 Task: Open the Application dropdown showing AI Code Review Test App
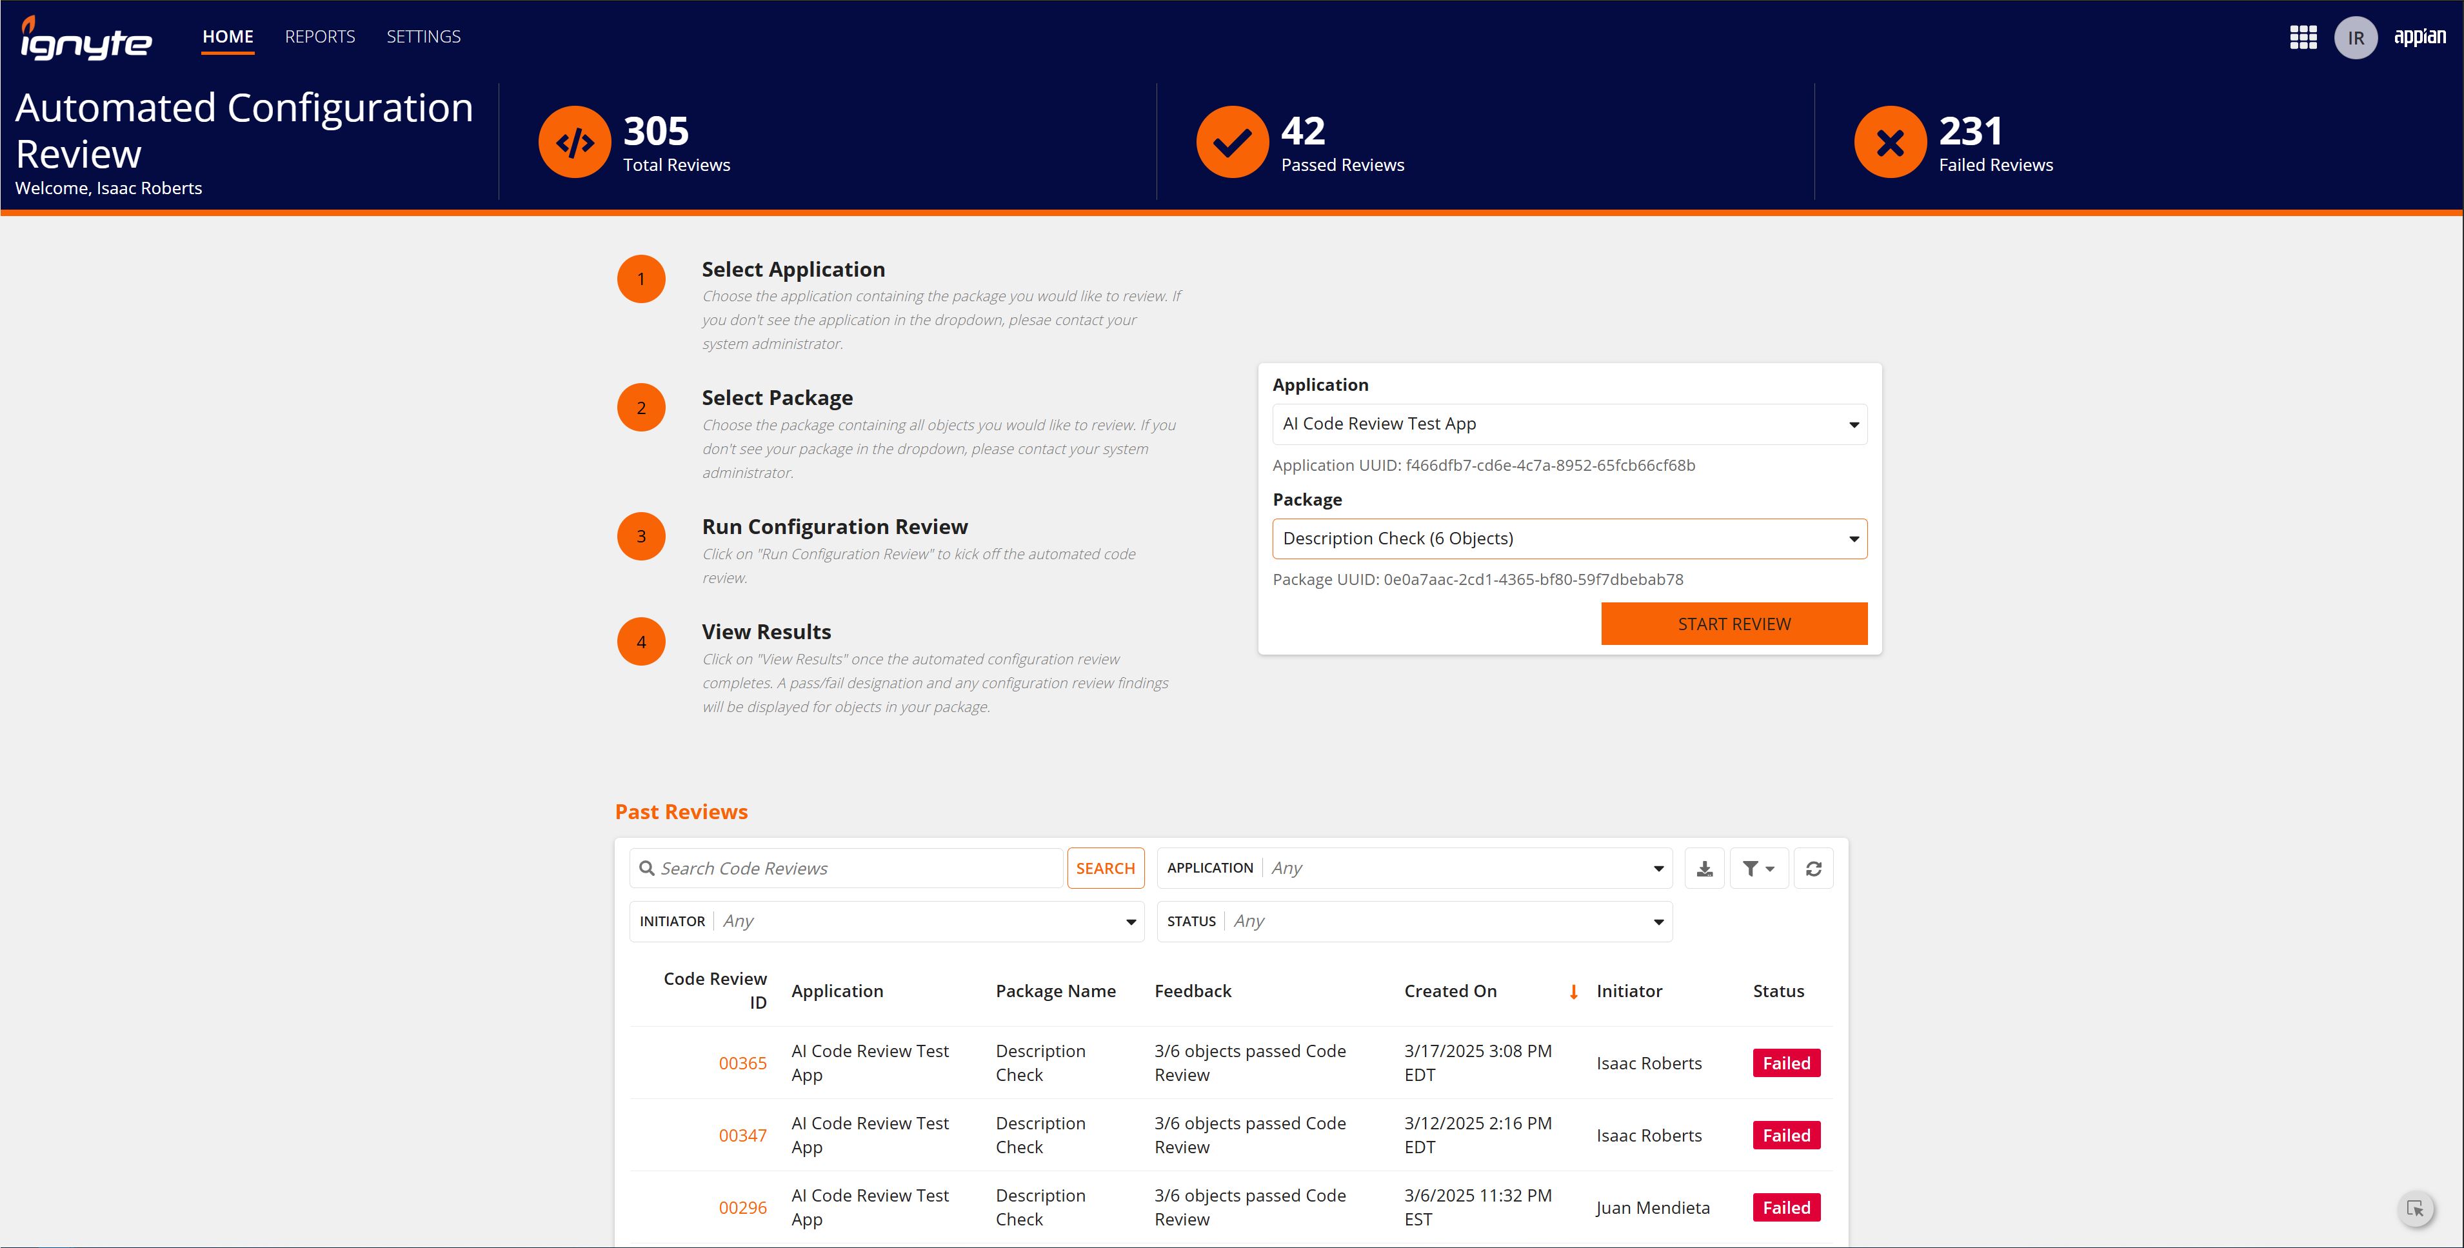(x=1569, y=424)
